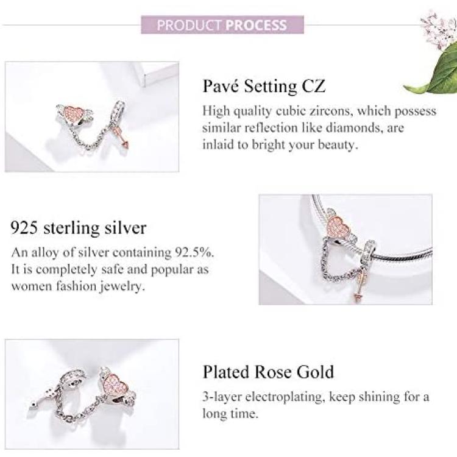Viewport: 457px width, 457px height.
Task: Click the pink flower blossoms at corner
Action: (438, 26)
